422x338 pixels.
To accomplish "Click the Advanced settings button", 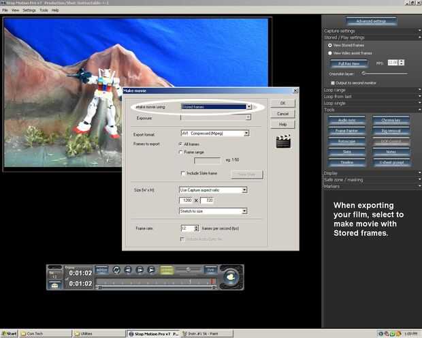I will tap(371, 21).
